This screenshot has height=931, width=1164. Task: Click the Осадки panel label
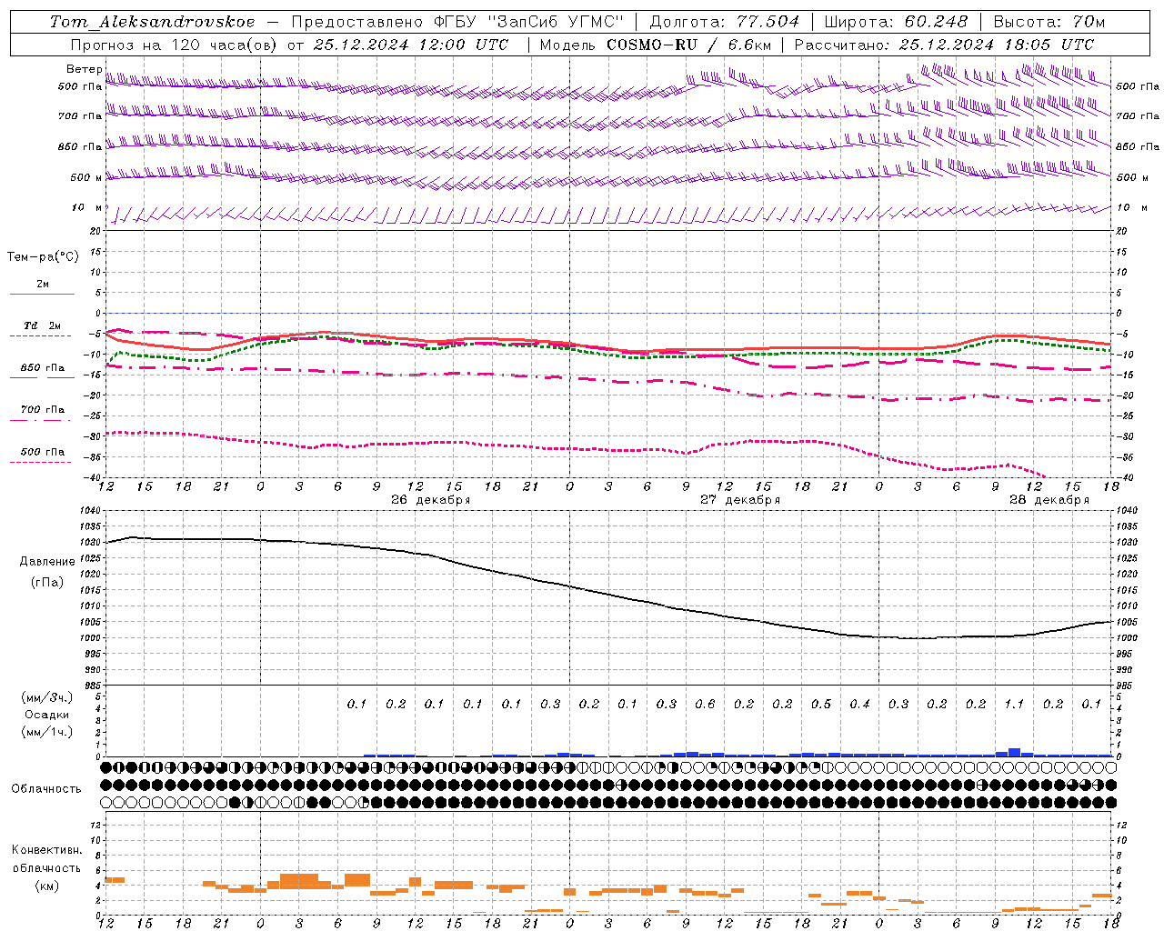47,715
